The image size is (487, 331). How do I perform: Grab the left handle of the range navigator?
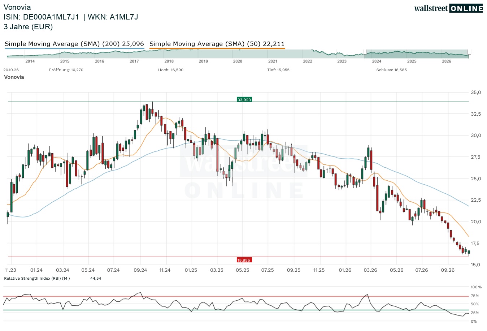click(365, 52)
